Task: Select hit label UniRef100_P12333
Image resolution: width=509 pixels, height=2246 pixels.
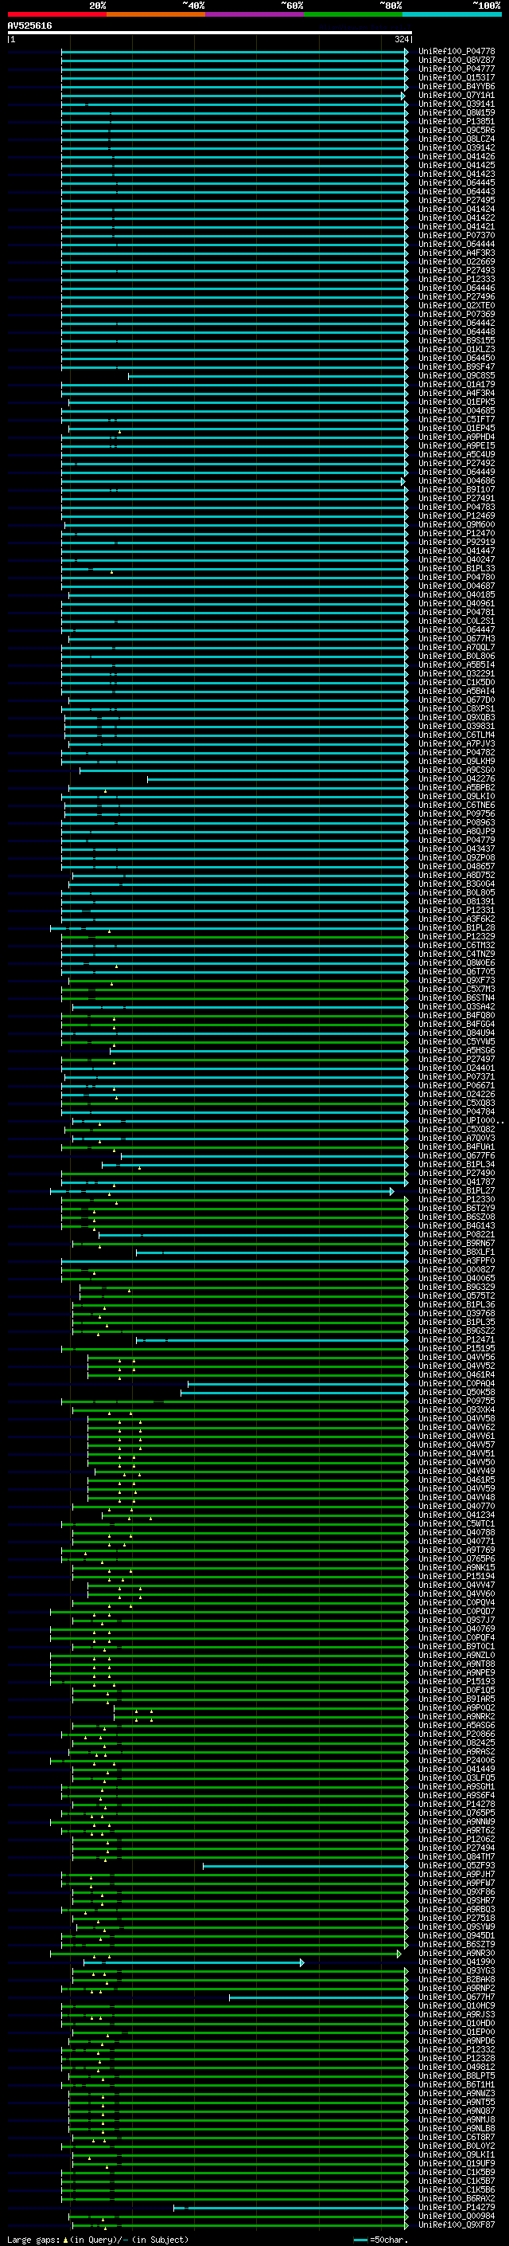Action: point(457,279)
